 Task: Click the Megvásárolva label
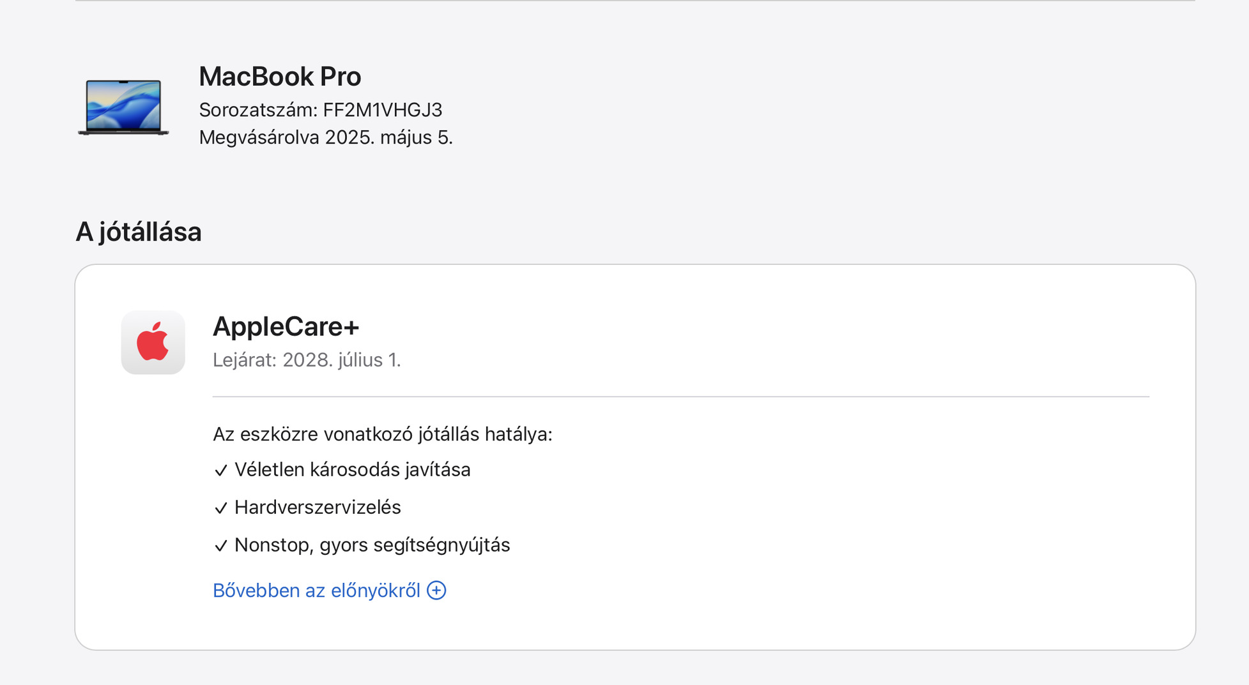point(259,137)
